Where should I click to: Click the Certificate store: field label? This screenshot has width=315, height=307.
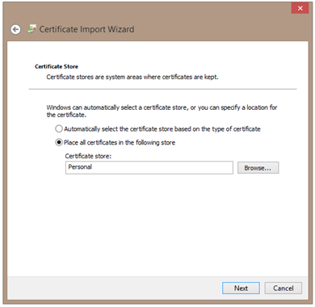(88, 156)
